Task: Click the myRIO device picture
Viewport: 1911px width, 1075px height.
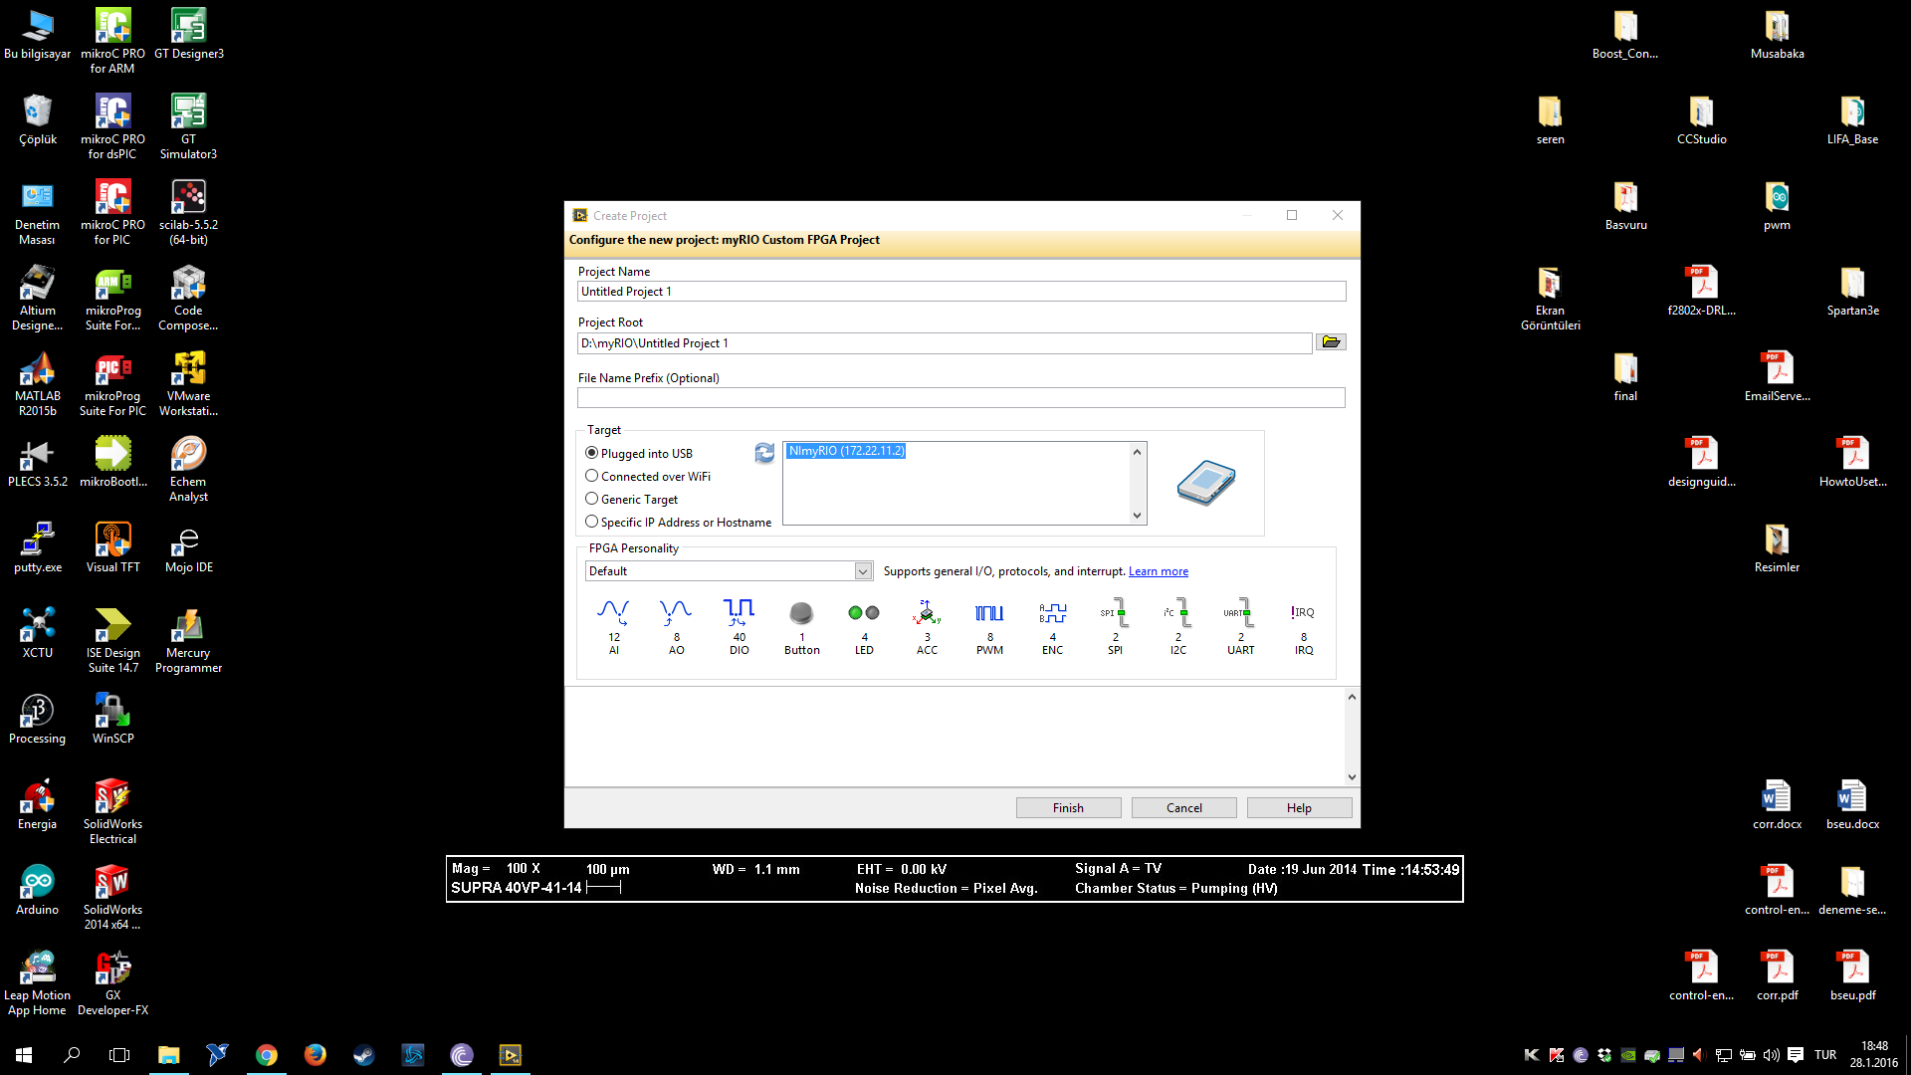Action: pos(1205,483)
